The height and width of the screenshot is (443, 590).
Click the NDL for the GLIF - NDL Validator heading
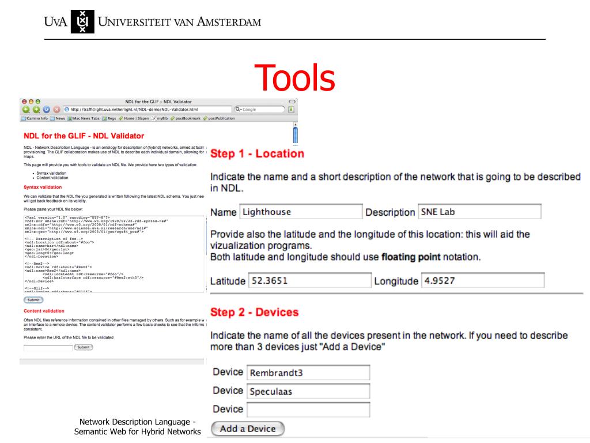click(84, 136)
